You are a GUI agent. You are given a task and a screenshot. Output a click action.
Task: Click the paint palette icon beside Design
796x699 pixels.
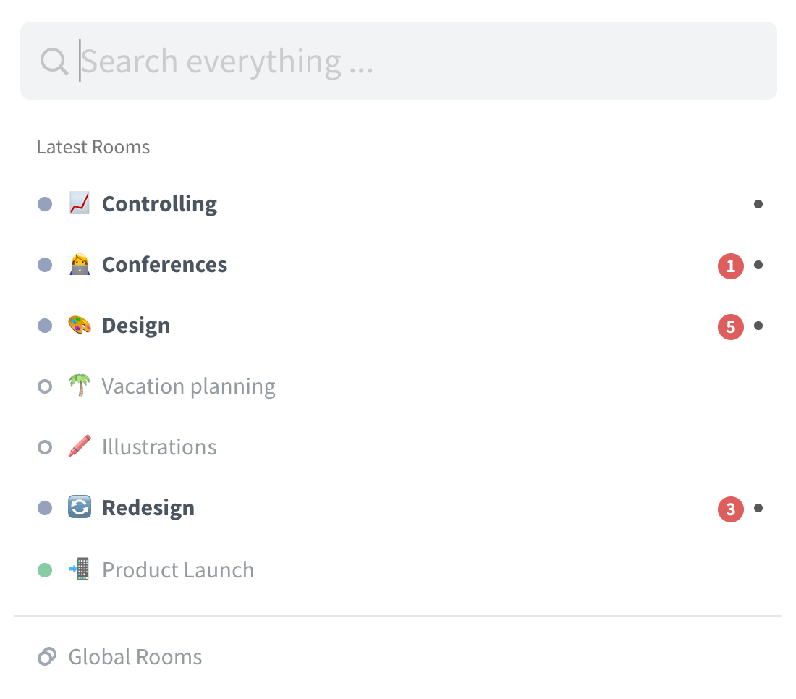(x=80, y=325)
